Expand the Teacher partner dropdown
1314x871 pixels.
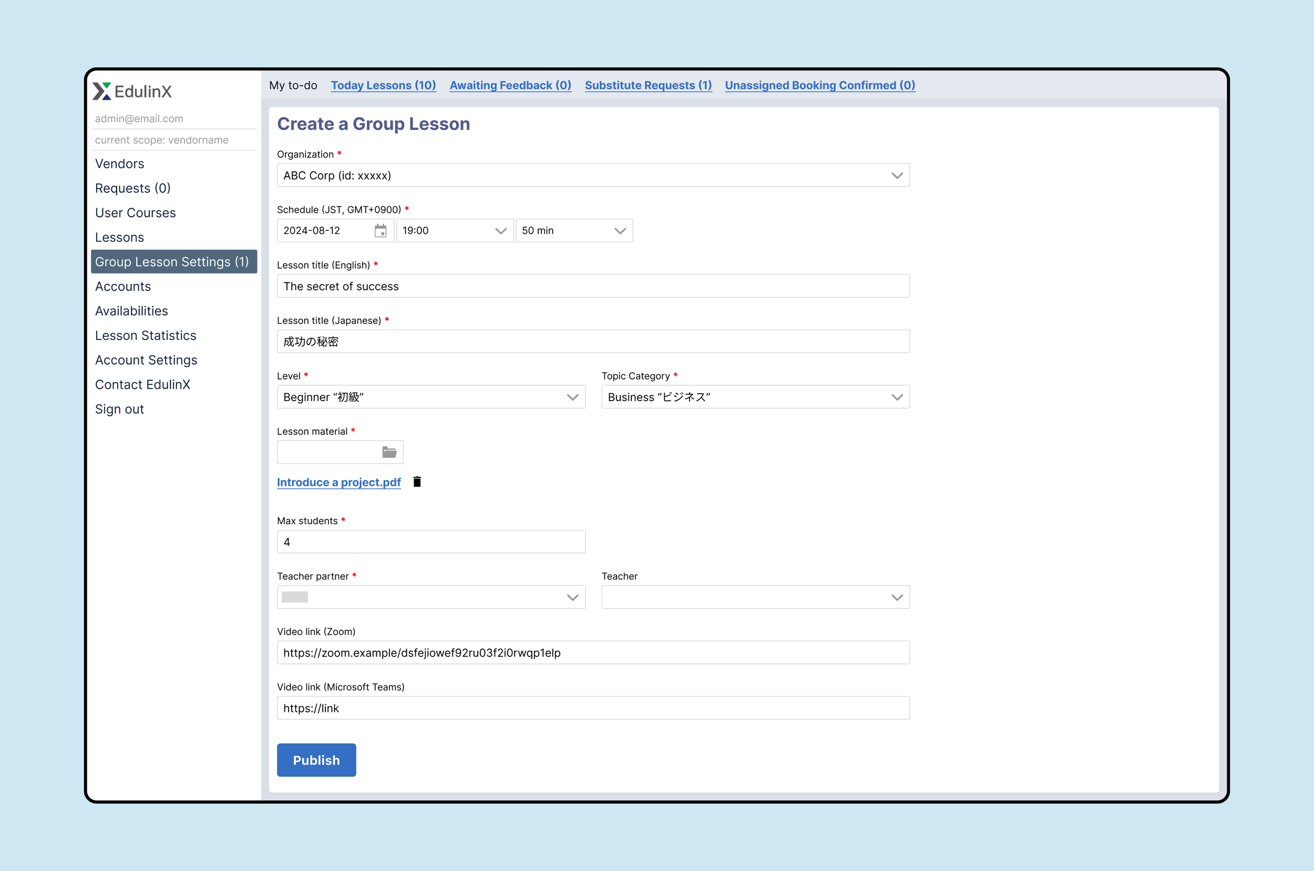click(430, 597)
